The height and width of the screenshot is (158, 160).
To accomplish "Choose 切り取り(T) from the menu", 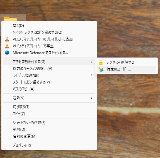I will tap(49, 107).
